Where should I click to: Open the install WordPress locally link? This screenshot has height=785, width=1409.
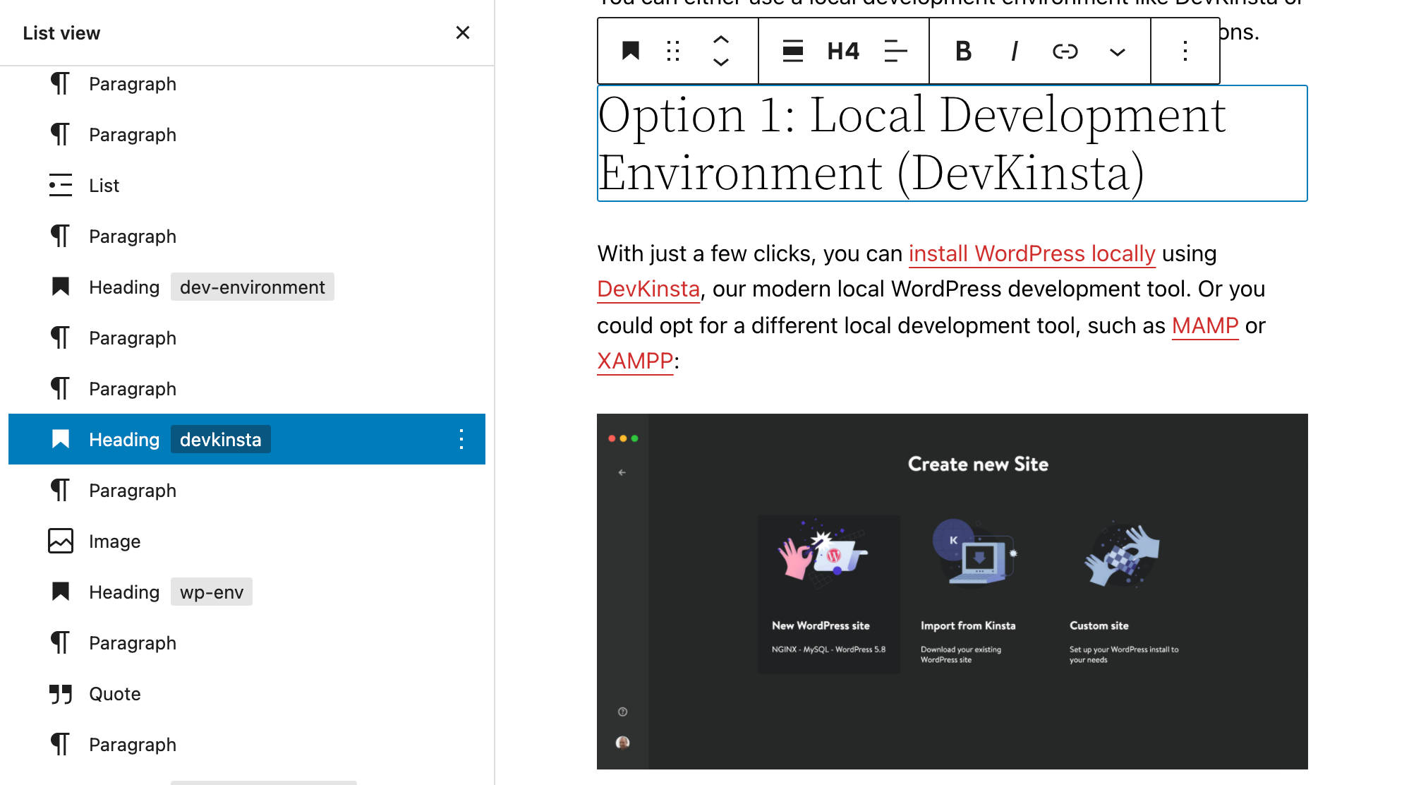coord(1032,253)
